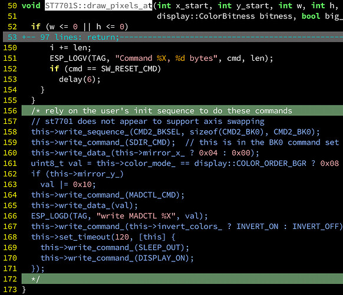343x295 pixels.
Task: Click line number 172 in the gutter
Action: (x=10, y=279)
